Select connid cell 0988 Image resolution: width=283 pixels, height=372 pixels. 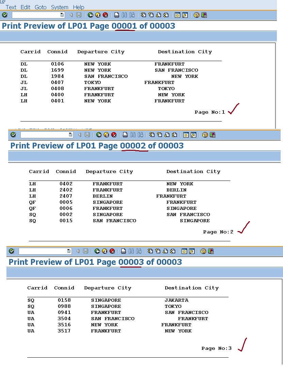[64, 306]
